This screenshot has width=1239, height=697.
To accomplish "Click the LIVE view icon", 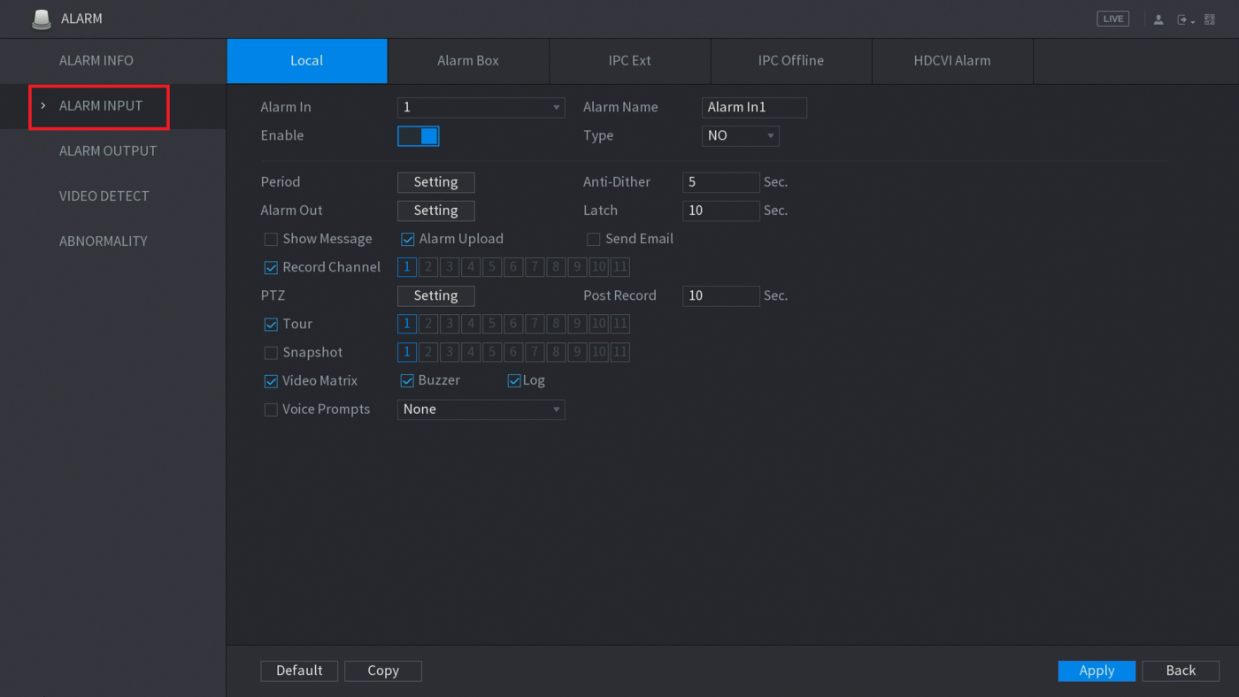I will (1112, 19).
